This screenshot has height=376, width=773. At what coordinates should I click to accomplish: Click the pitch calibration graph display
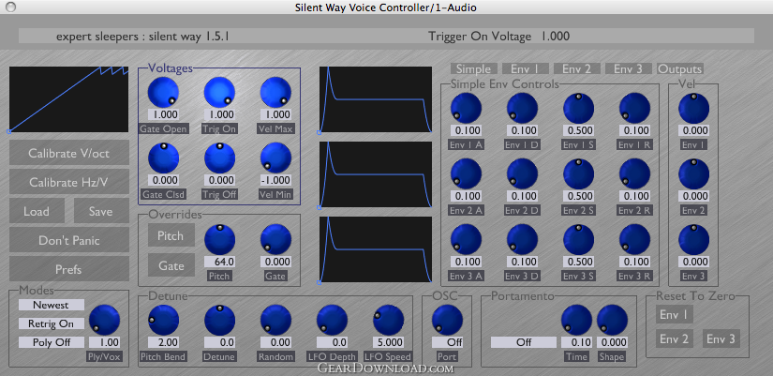[x=68, y=99]
